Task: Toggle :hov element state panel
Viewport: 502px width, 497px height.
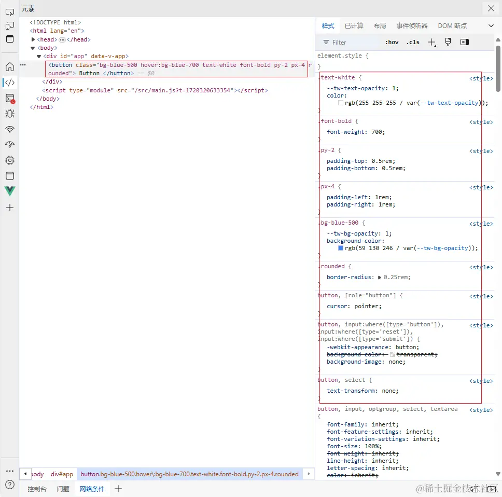Action: tap(392, 42)
